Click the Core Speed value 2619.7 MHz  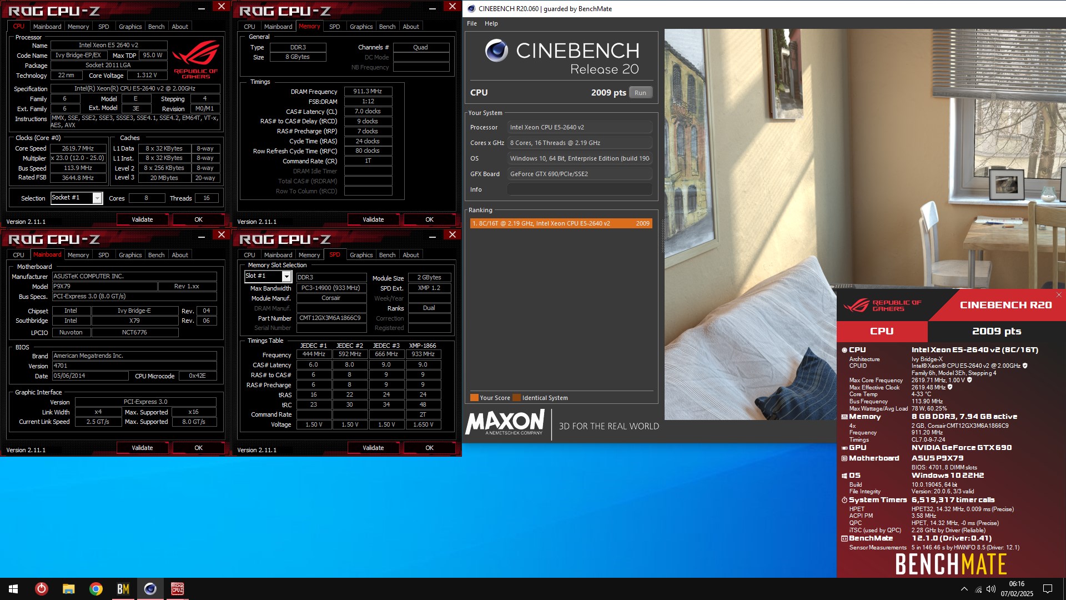point(78,148)
